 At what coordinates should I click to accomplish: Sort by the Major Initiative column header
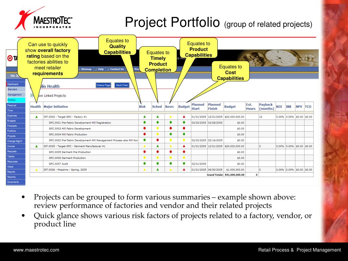[x=56, y=106]
